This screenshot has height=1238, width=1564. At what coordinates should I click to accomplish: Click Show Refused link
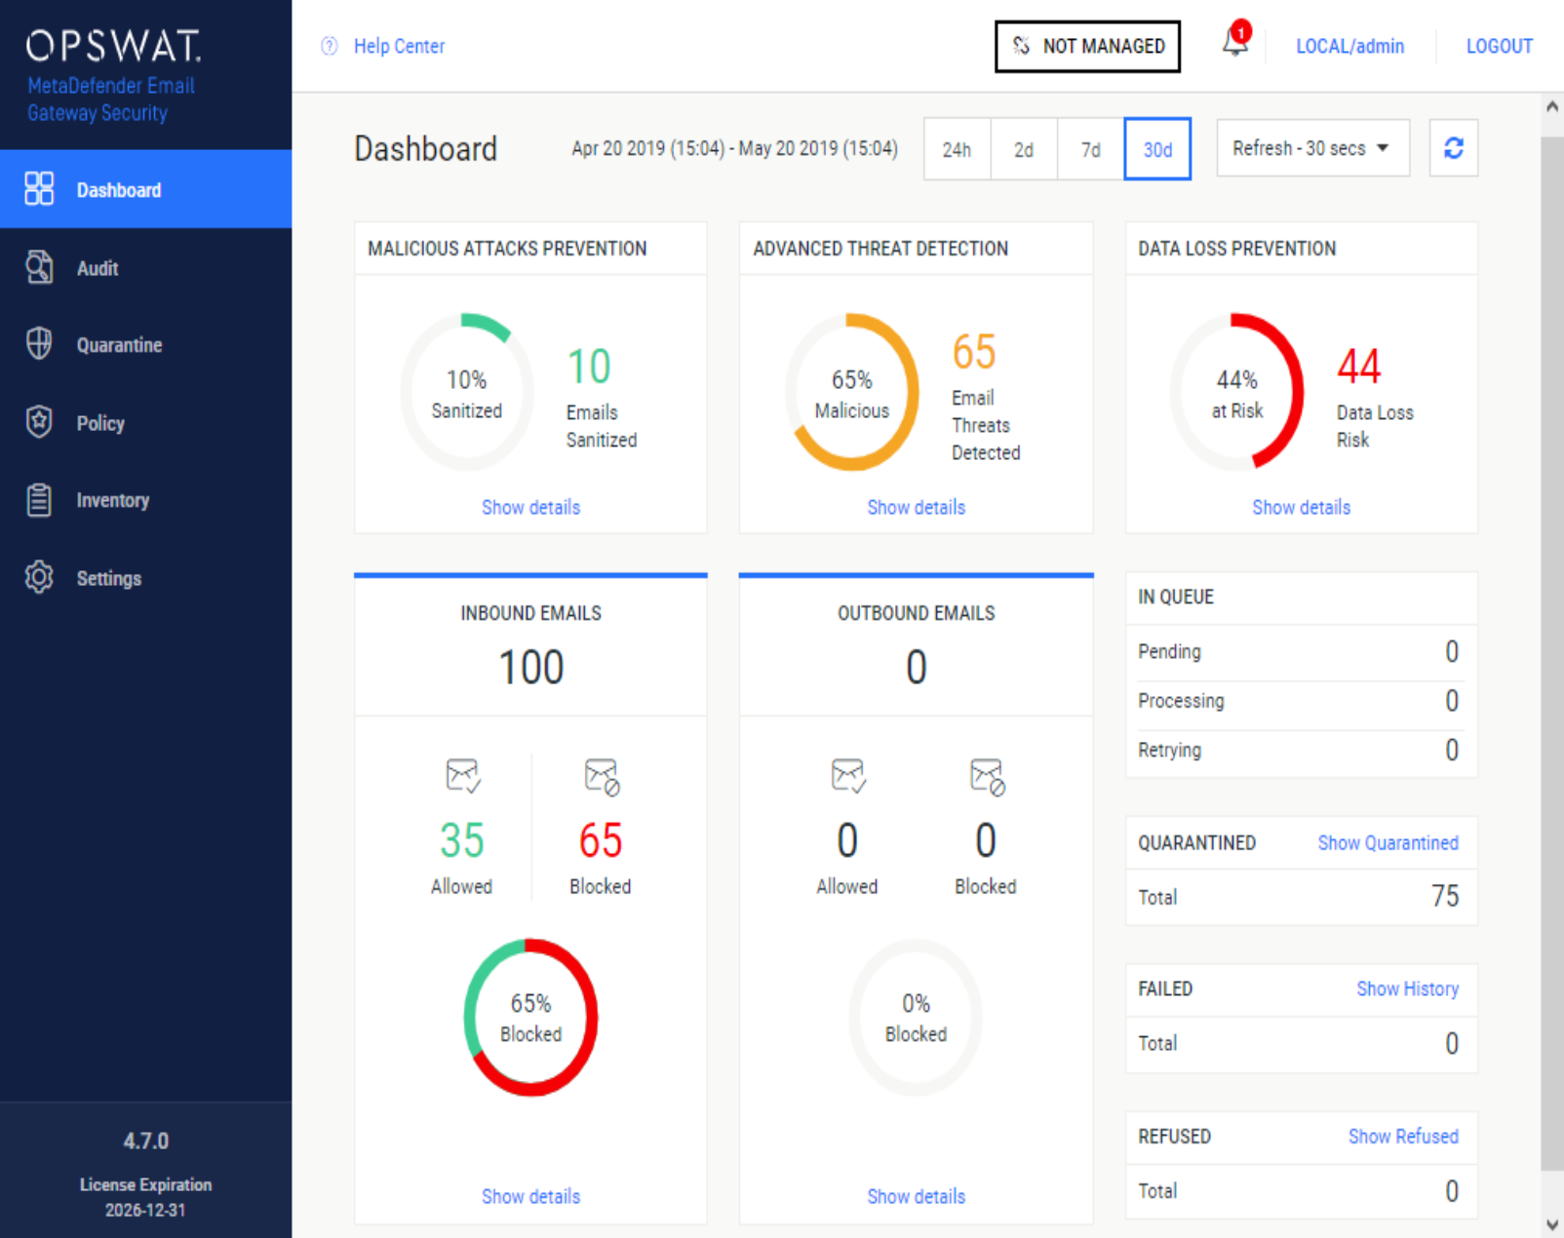click(1403, 1136)
